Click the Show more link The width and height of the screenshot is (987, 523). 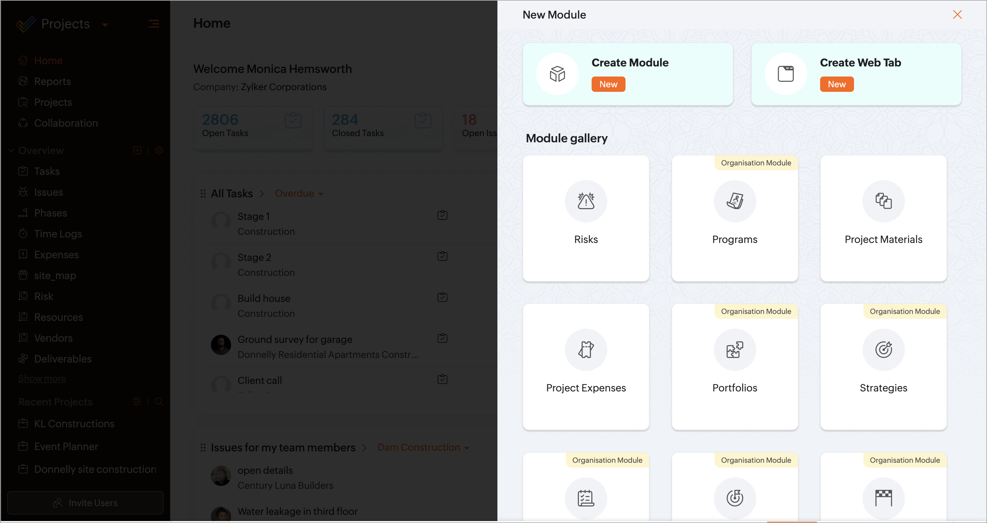point(42,378)
